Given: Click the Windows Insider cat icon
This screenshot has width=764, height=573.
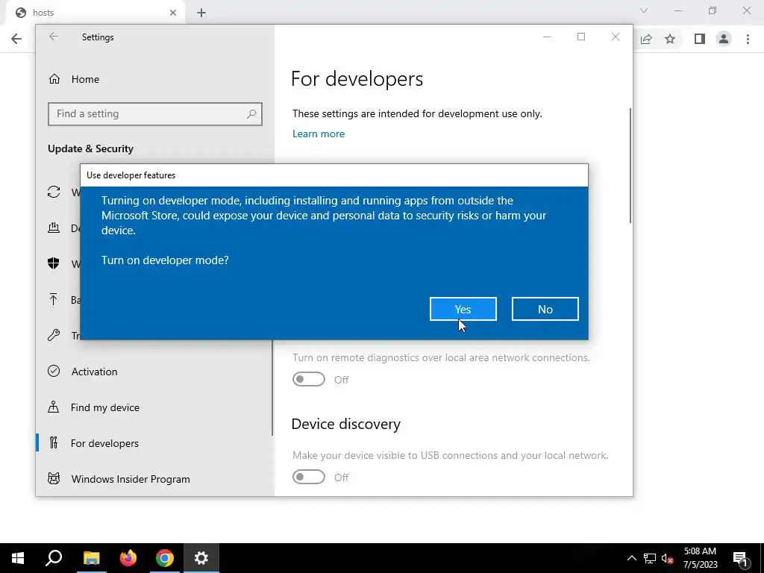Looking at the screenshot, I should pyautogui.click(x=54, y=478).
